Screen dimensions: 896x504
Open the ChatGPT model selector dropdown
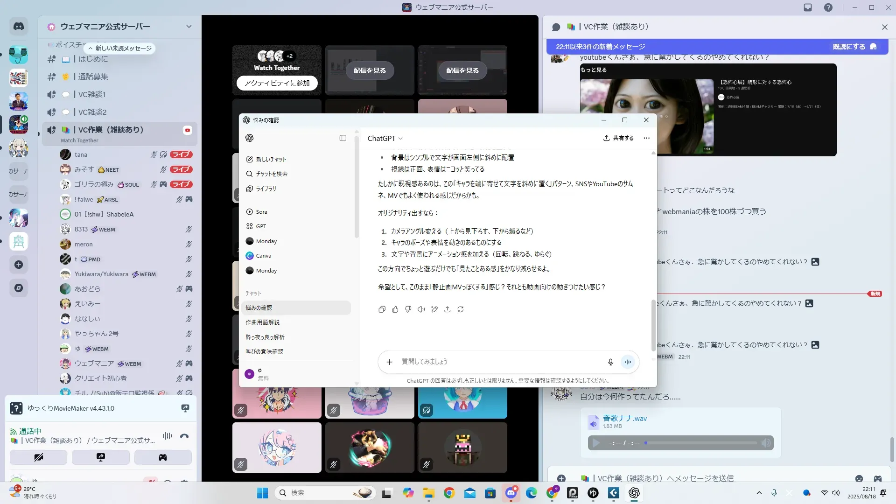[x=385, y=139]
